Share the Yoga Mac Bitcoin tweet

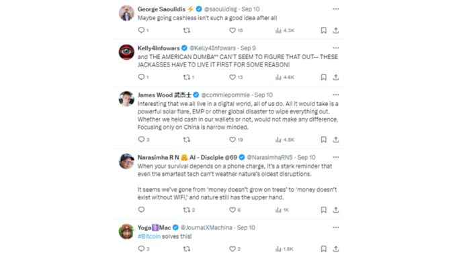pyautogui.click(x=336, y=249)
